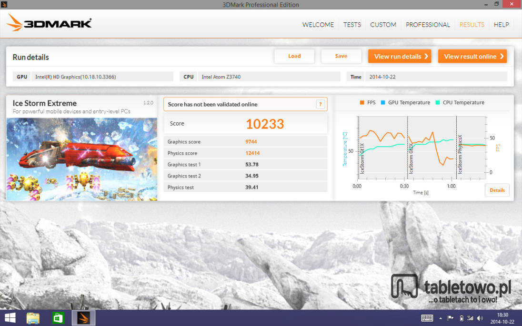
Task: Click the IceStorm PhysicsX marker in graph
Action: (460, 154)
